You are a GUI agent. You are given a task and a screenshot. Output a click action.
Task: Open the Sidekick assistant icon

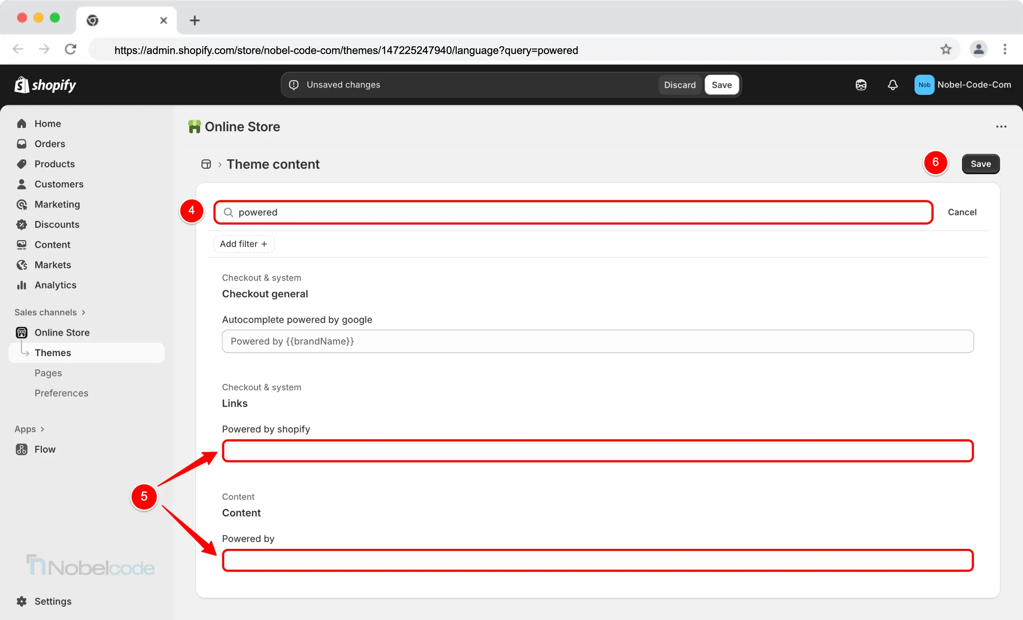pyautogui.click(x=861, y=85)
